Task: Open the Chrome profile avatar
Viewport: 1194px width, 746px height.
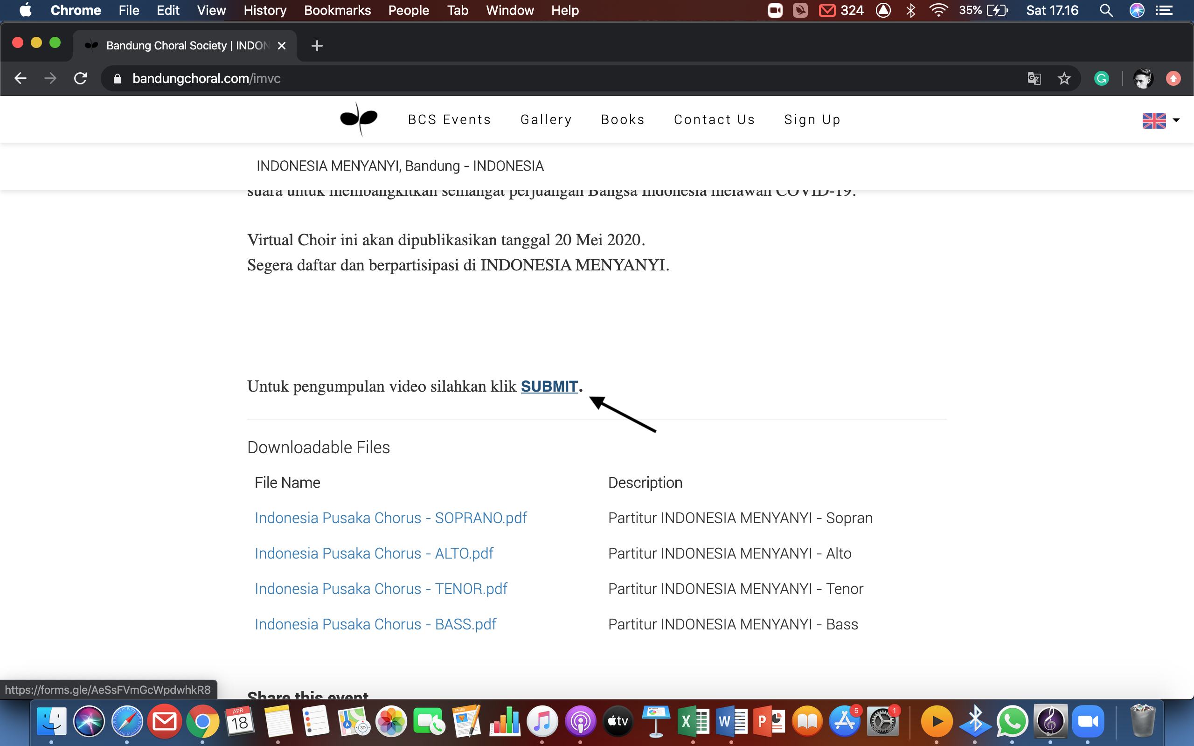Action: 1143,78
